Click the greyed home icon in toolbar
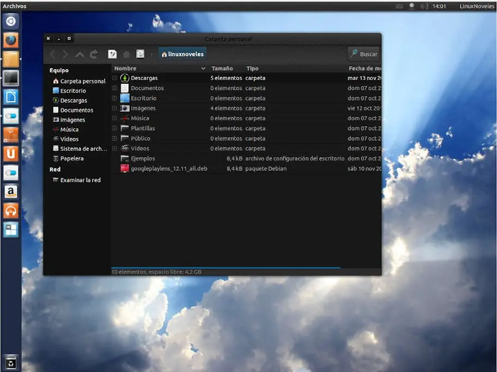 coord(126,54)
